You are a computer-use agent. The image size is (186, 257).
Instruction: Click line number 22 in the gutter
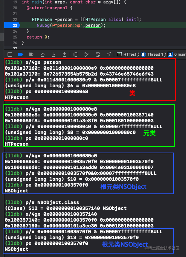(x=15, y=20)
